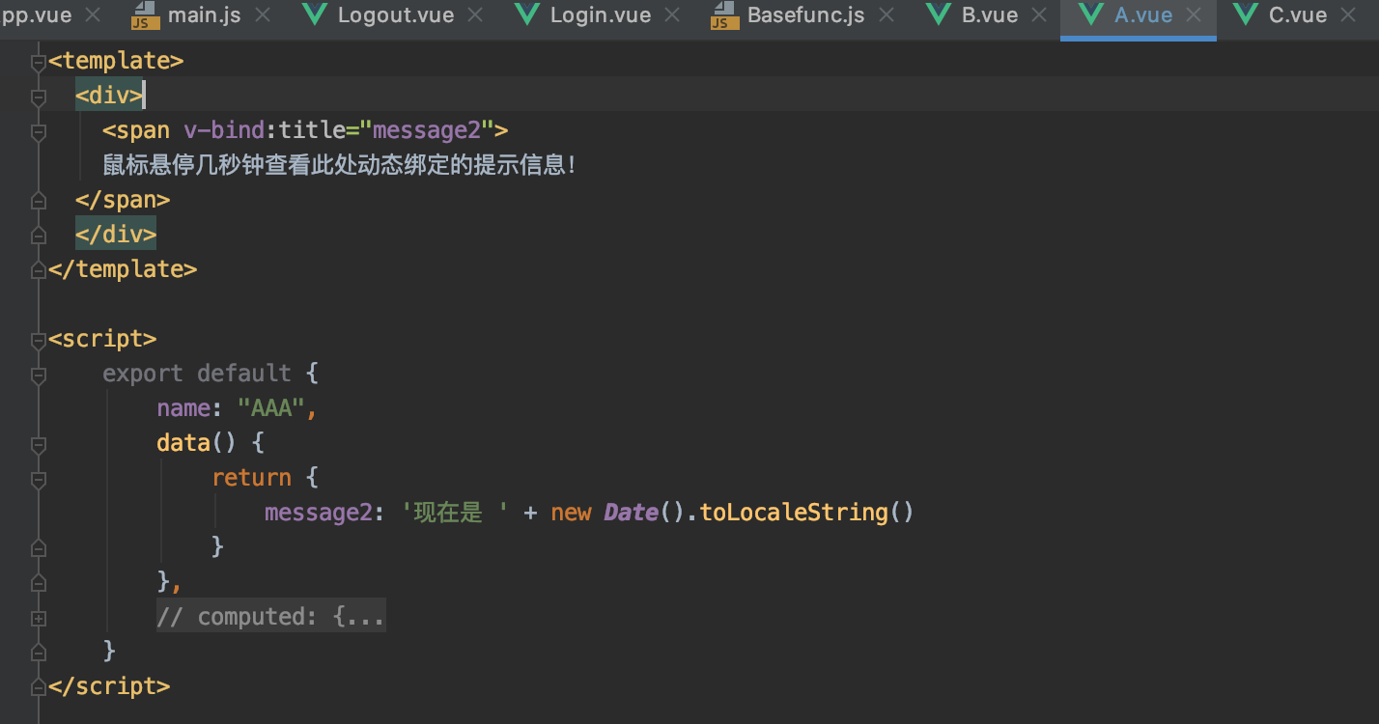
Task: Open the C.vue tab
Action: click(1298, 15)
